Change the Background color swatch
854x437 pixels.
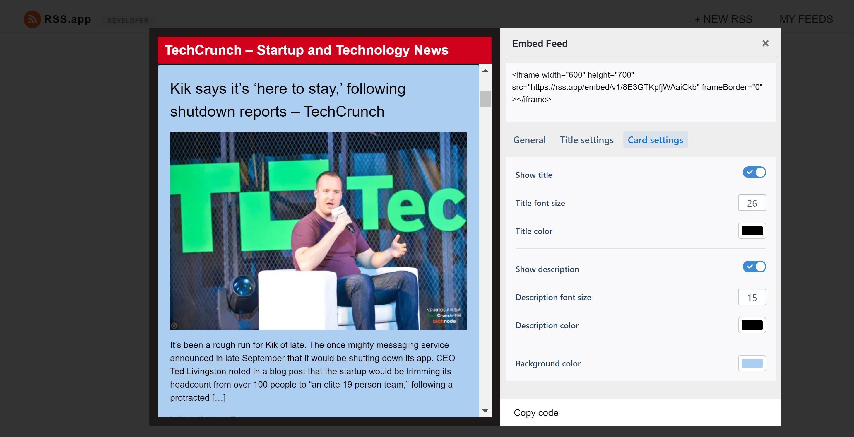pos(752,363)
